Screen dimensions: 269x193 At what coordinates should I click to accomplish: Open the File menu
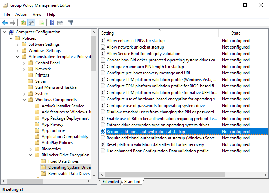coord(7,14)
